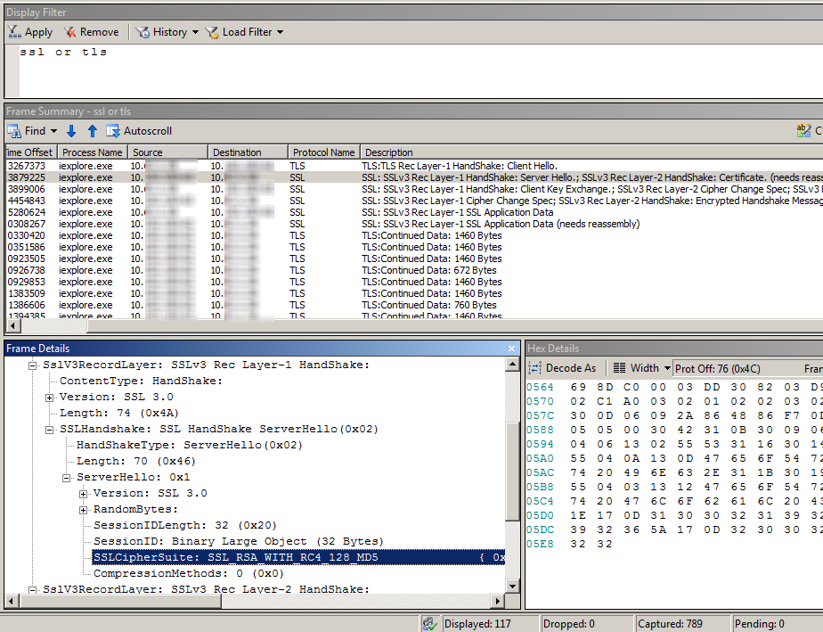Expand the RandomBytes tree node
The height and width of the screenshot is (632, 823).
83,509
